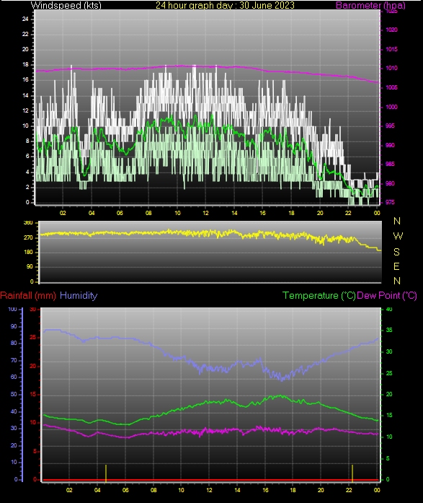Click the 100 value on humidity axis

[12, 310]
